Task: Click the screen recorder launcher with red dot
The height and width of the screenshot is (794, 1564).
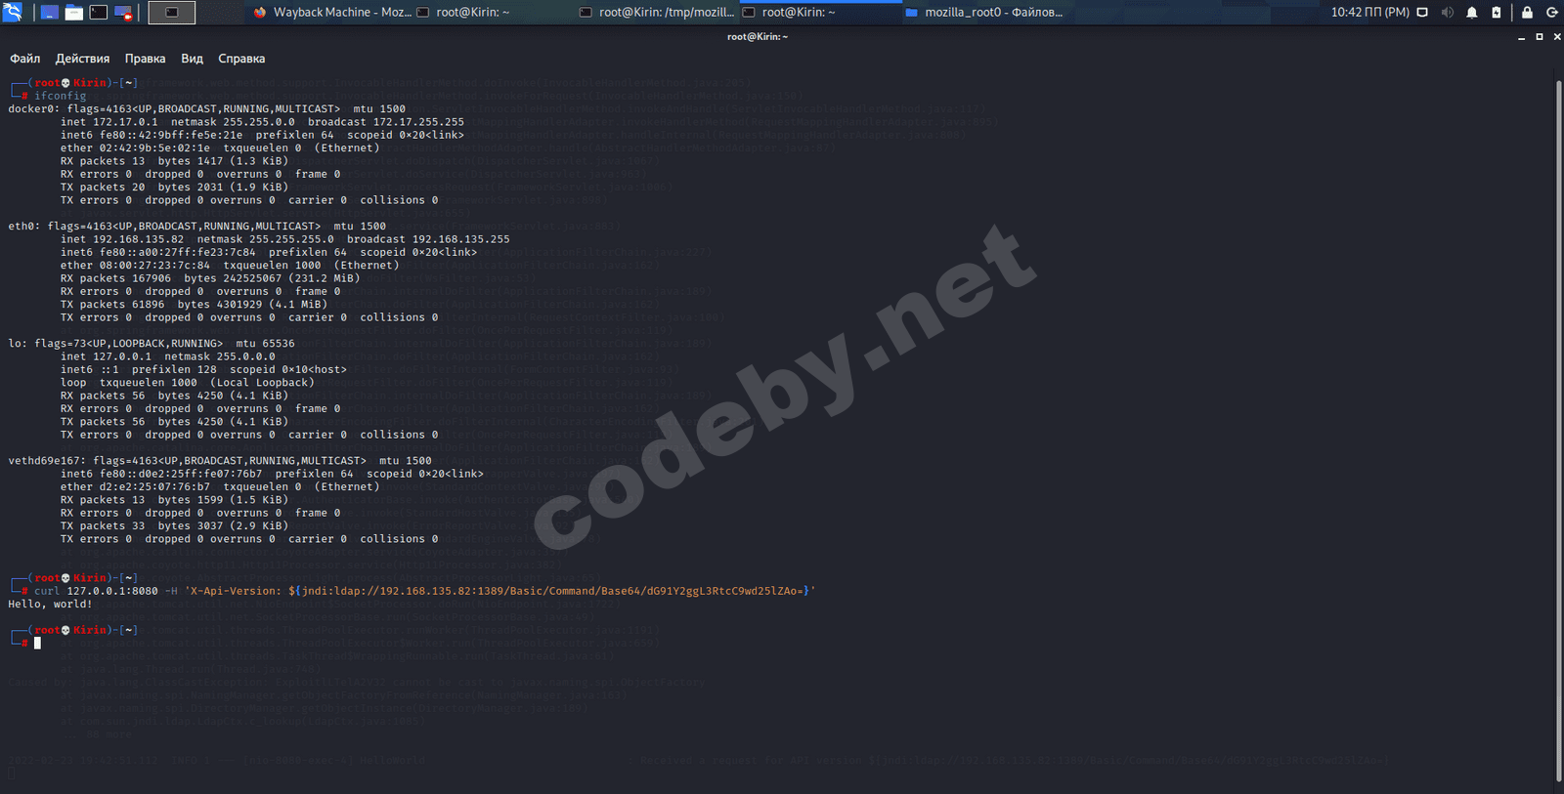Action: point(123,13)
